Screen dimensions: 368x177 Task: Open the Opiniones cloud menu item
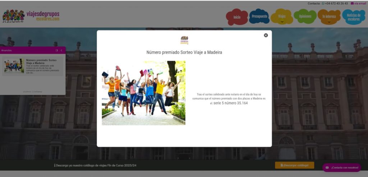[305, 17]
